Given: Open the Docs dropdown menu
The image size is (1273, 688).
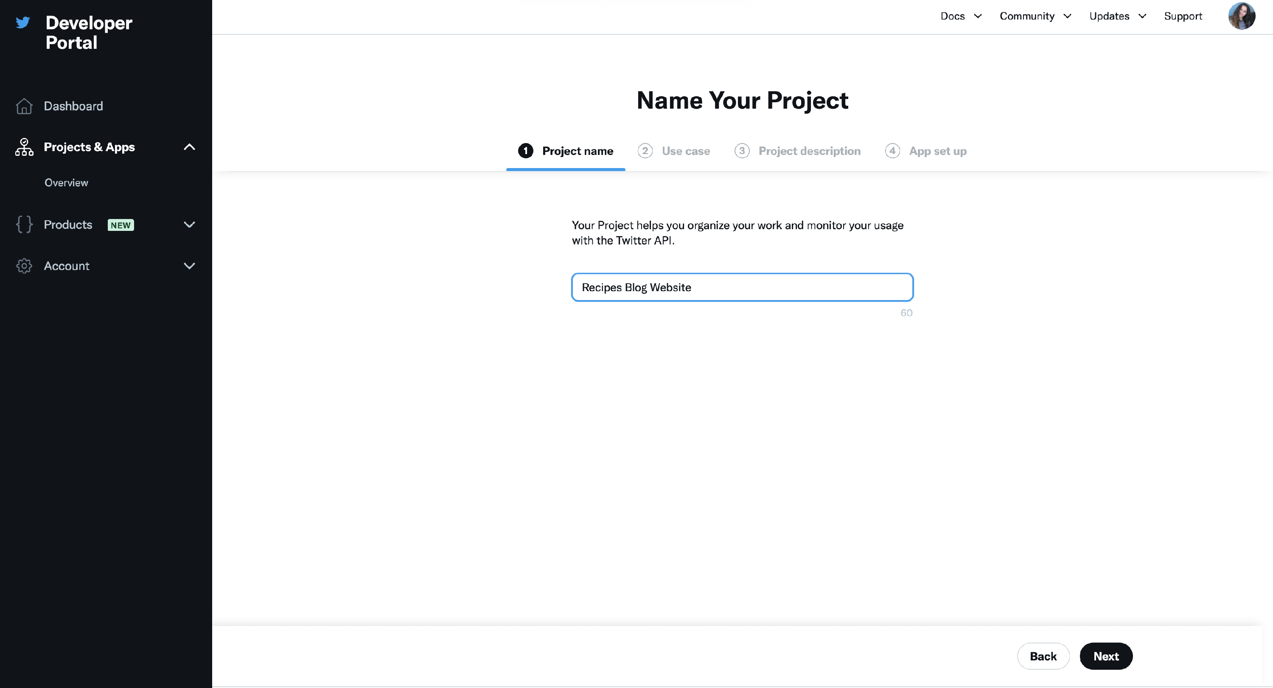Looking at the screenshot, I should tap(960, 16).
